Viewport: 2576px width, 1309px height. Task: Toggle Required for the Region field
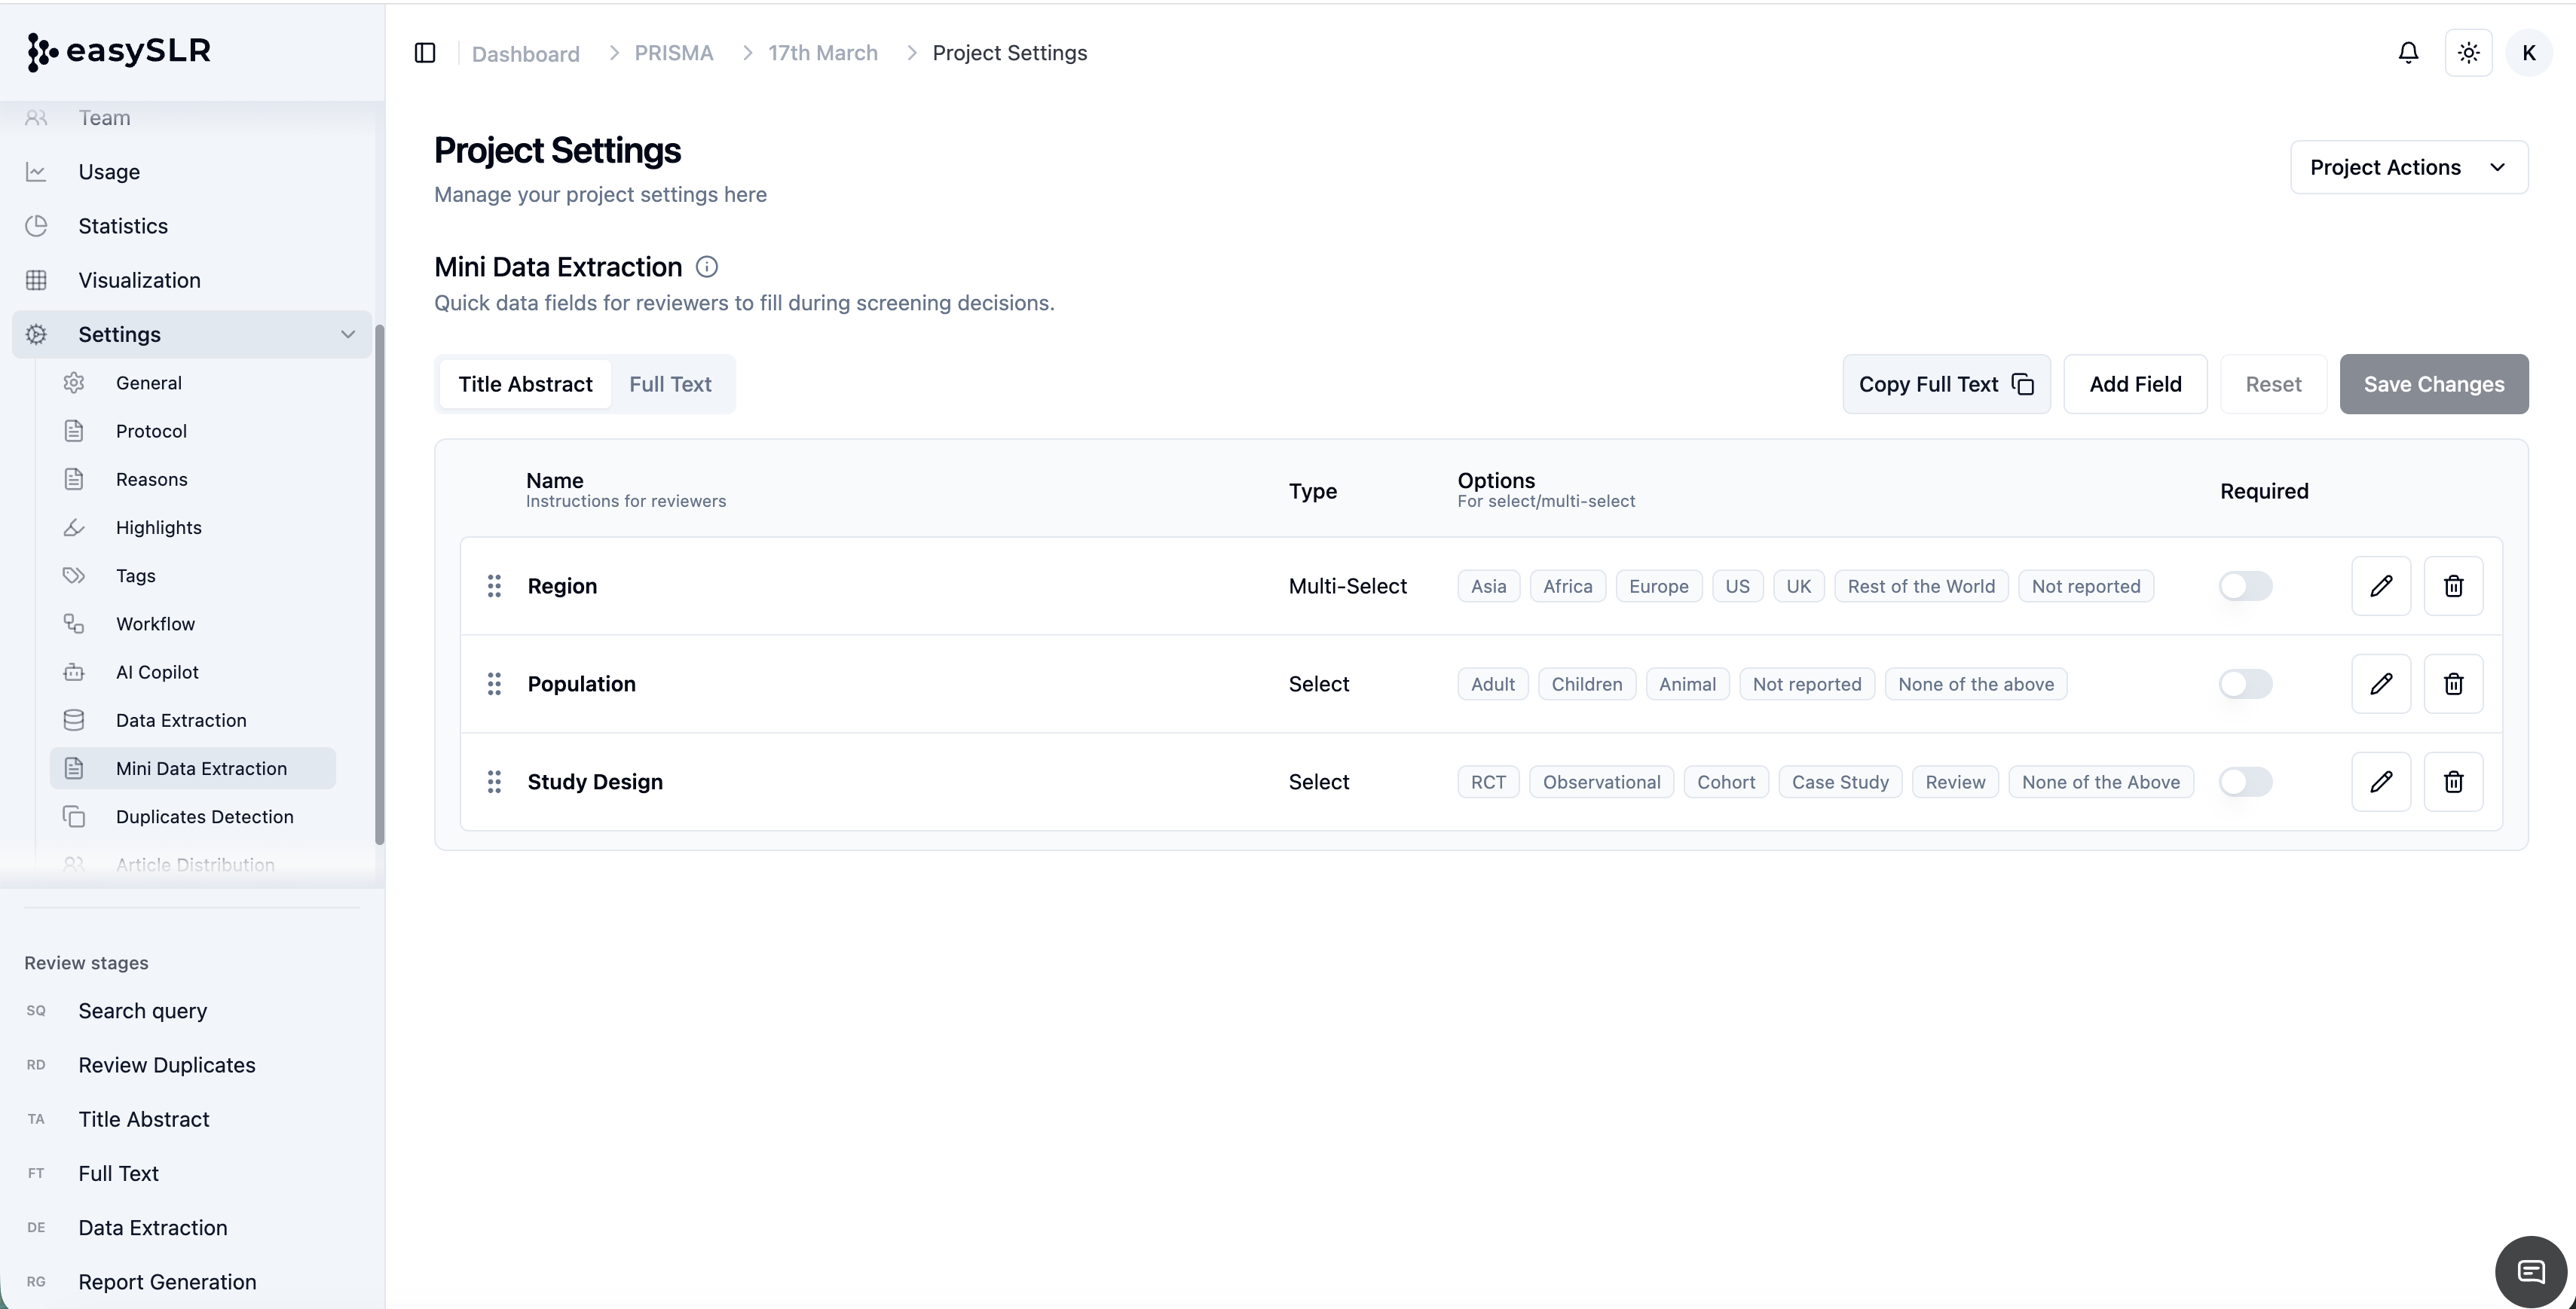pyautogui.click(x=2245, y=585)
